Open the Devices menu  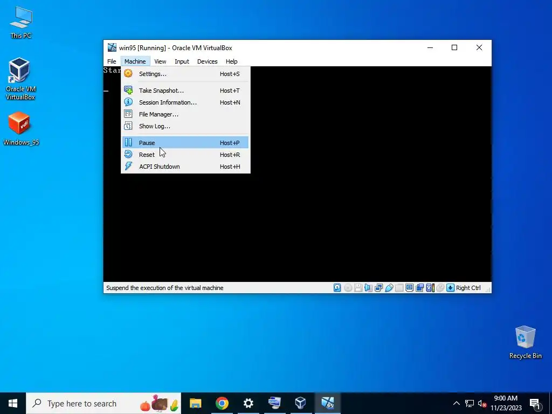coord(207,61)
